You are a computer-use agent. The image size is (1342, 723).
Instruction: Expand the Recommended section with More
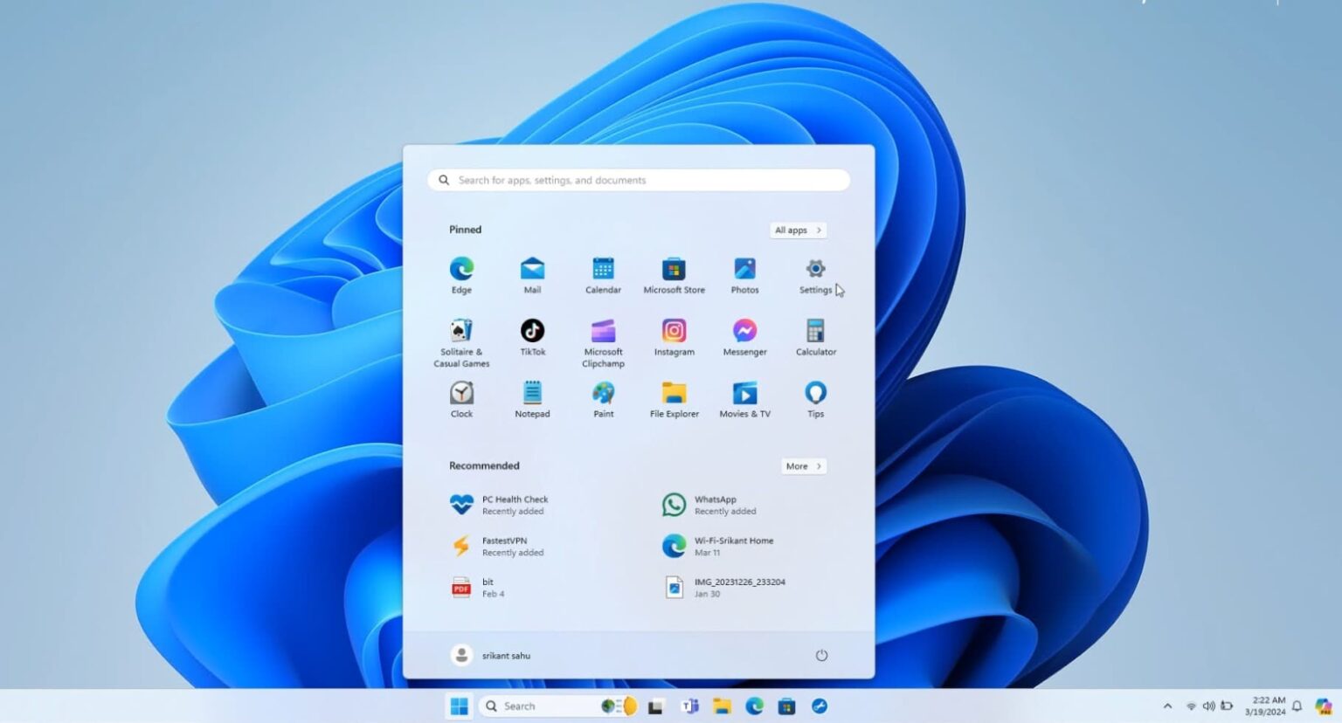point(801,465)
